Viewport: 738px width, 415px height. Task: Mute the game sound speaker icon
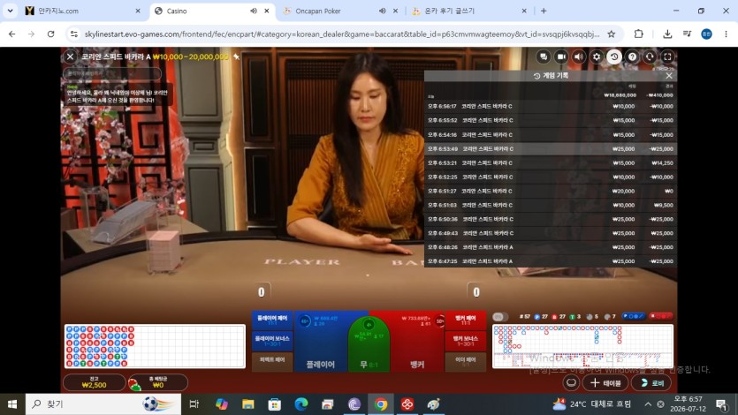pyautogui.click(x=578, y=57)
